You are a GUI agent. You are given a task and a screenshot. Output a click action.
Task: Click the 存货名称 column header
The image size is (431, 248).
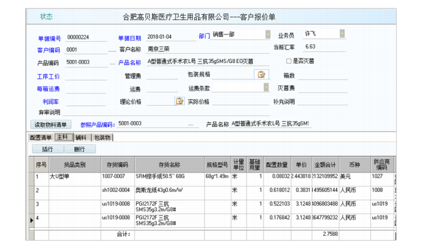(169, 165)
